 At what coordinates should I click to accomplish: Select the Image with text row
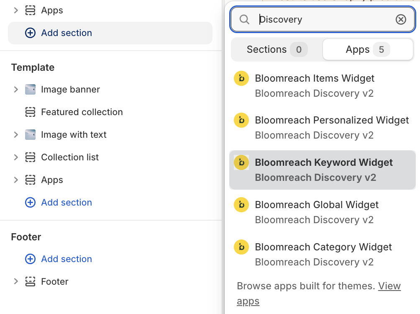(x=110, y=135)
